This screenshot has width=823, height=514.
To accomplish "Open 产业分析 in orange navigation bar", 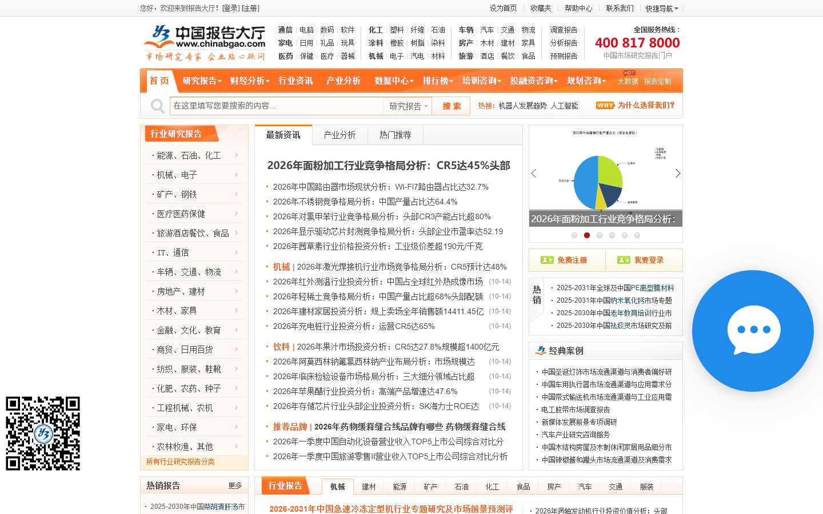I will (343, 81).
